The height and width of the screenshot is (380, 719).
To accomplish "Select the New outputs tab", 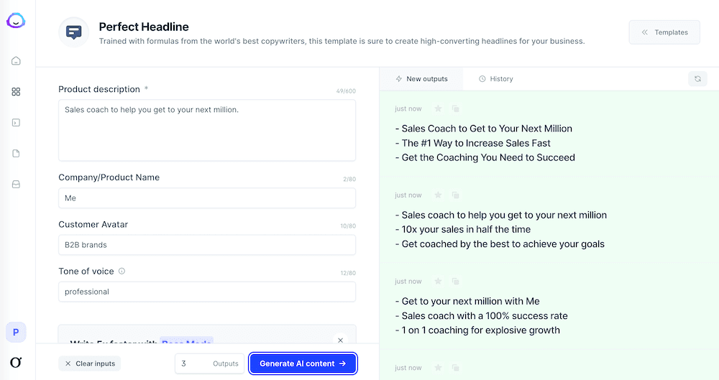I will click(421, 79).
